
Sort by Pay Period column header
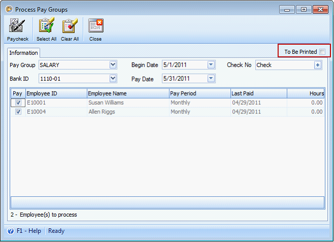(200, 94)
